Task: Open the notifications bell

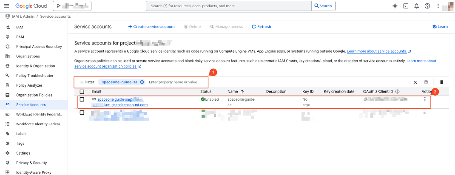Action: click(x=417, y=6)
